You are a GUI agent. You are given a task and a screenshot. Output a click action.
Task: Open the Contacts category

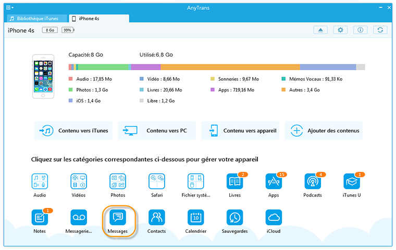(x=157, y=217)
